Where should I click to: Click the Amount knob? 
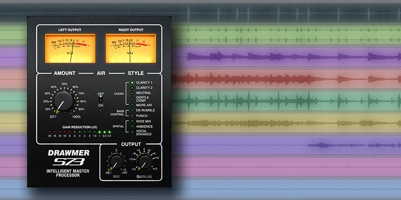click(64, 101)
